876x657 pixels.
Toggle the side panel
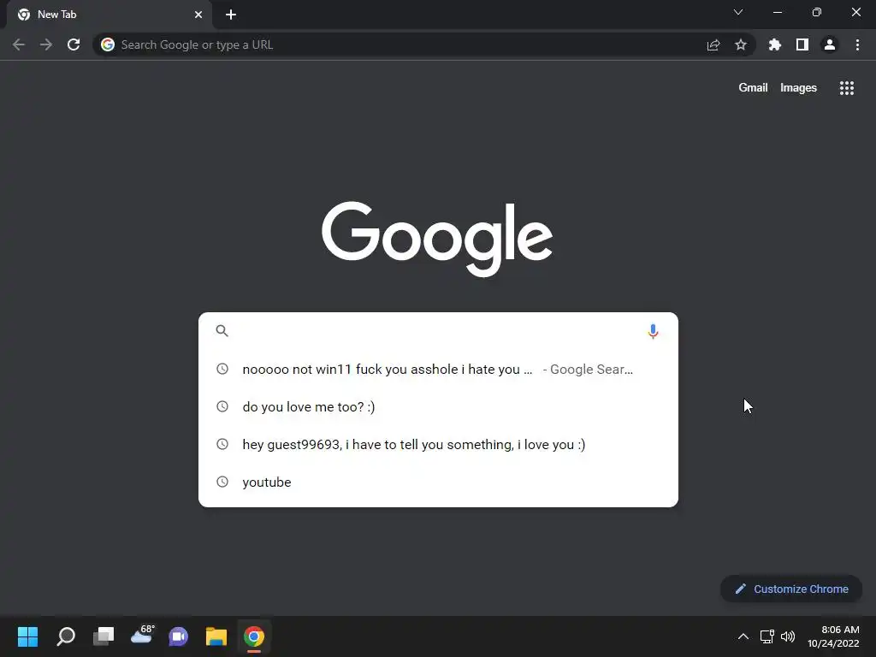[802, 44]
